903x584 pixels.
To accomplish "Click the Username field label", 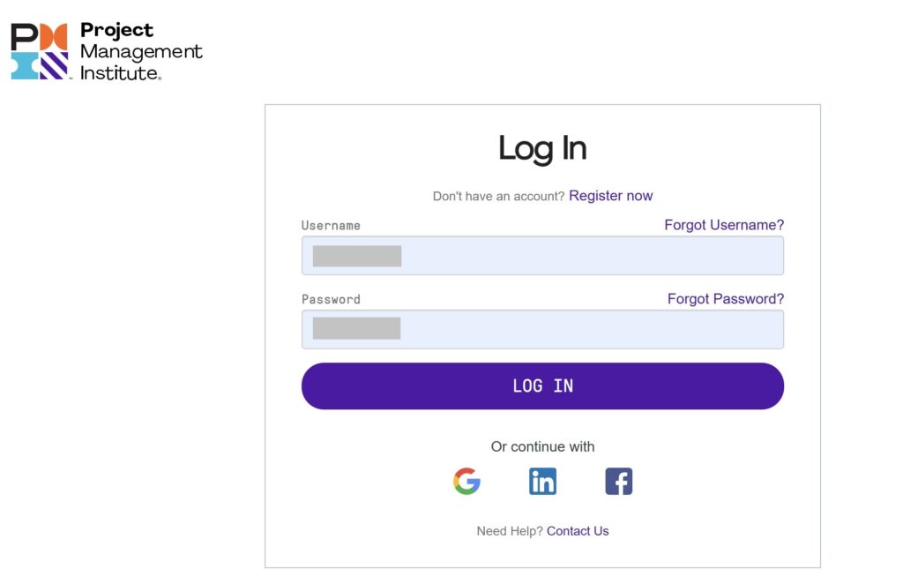I will [x=331, y=225].
